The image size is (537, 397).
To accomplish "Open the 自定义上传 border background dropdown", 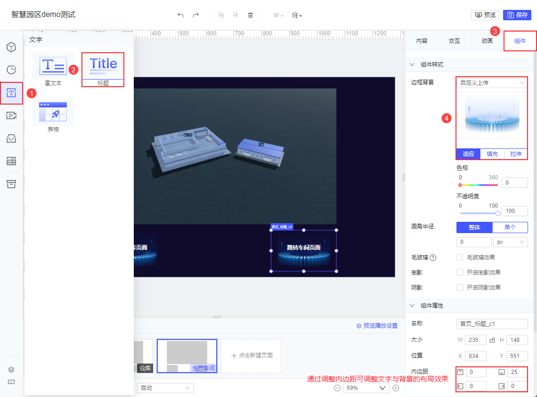I will 492,82.
